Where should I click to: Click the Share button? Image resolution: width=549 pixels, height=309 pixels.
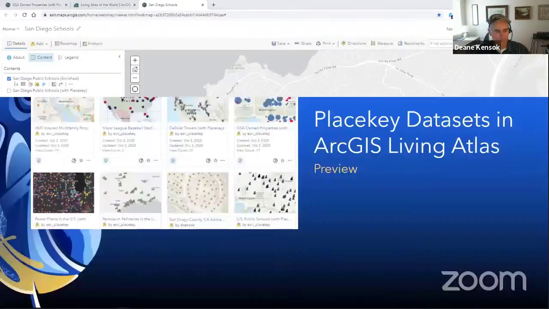coord(303,43)
